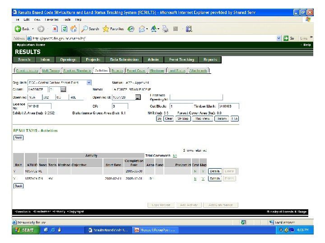Open the Openings main menu

click(68, 59)
